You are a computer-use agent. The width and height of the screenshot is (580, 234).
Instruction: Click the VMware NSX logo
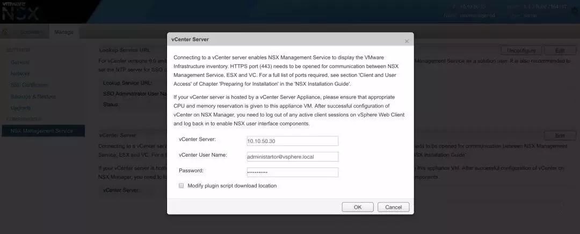coord(20,10)
